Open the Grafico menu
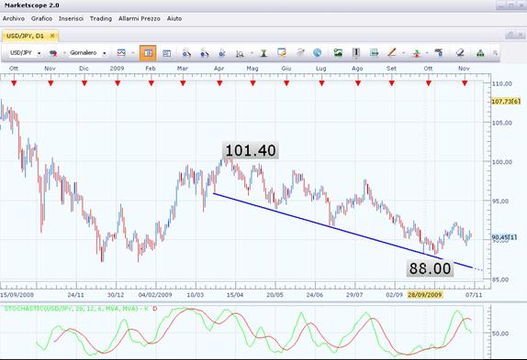Image resolution: width=527 pixels, height=360 pixels. [41, 18]
